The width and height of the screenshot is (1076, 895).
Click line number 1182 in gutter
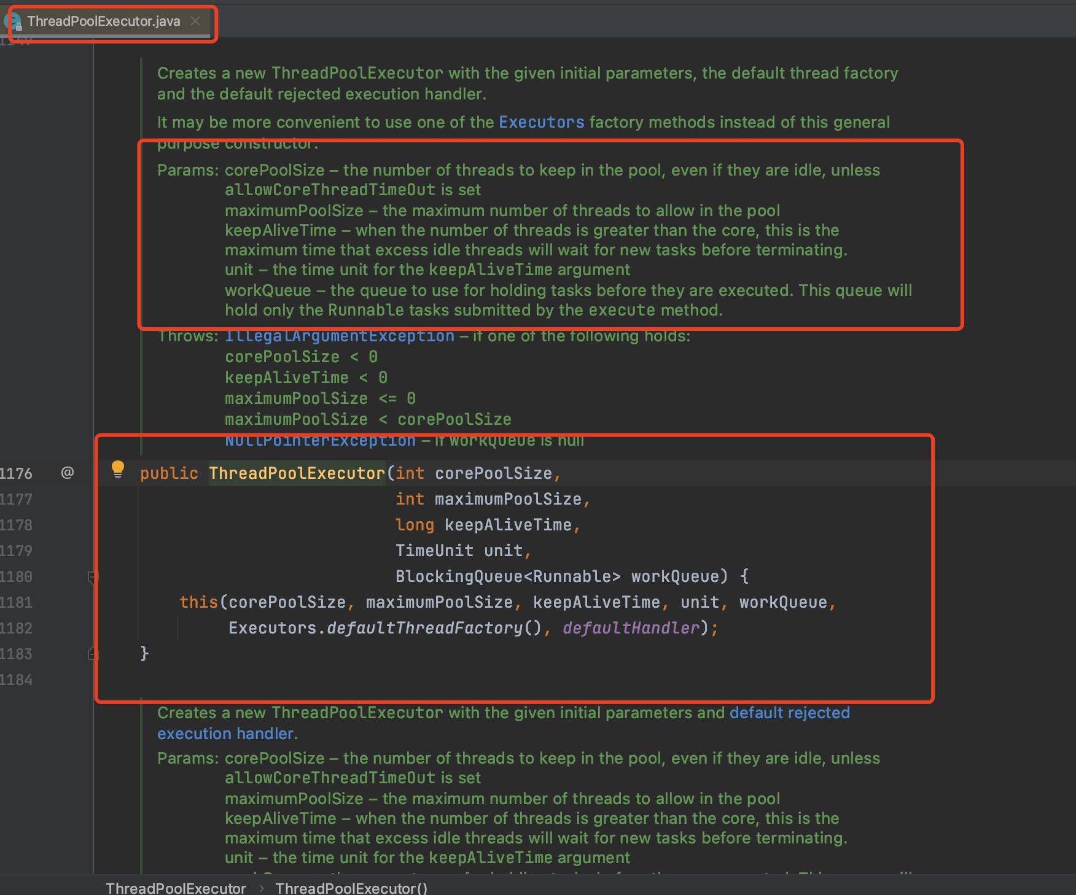click(x=16, y=628)
